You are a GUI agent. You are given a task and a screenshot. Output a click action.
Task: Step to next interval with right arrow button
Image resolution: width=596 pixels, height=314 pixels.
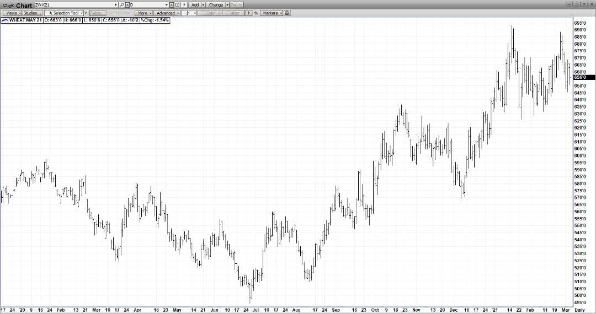pos(184,5)
